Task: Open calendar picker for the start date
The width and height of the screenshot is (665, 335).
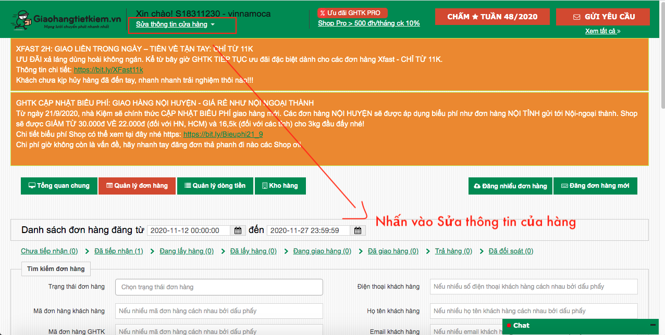Action: pos(238,230)
